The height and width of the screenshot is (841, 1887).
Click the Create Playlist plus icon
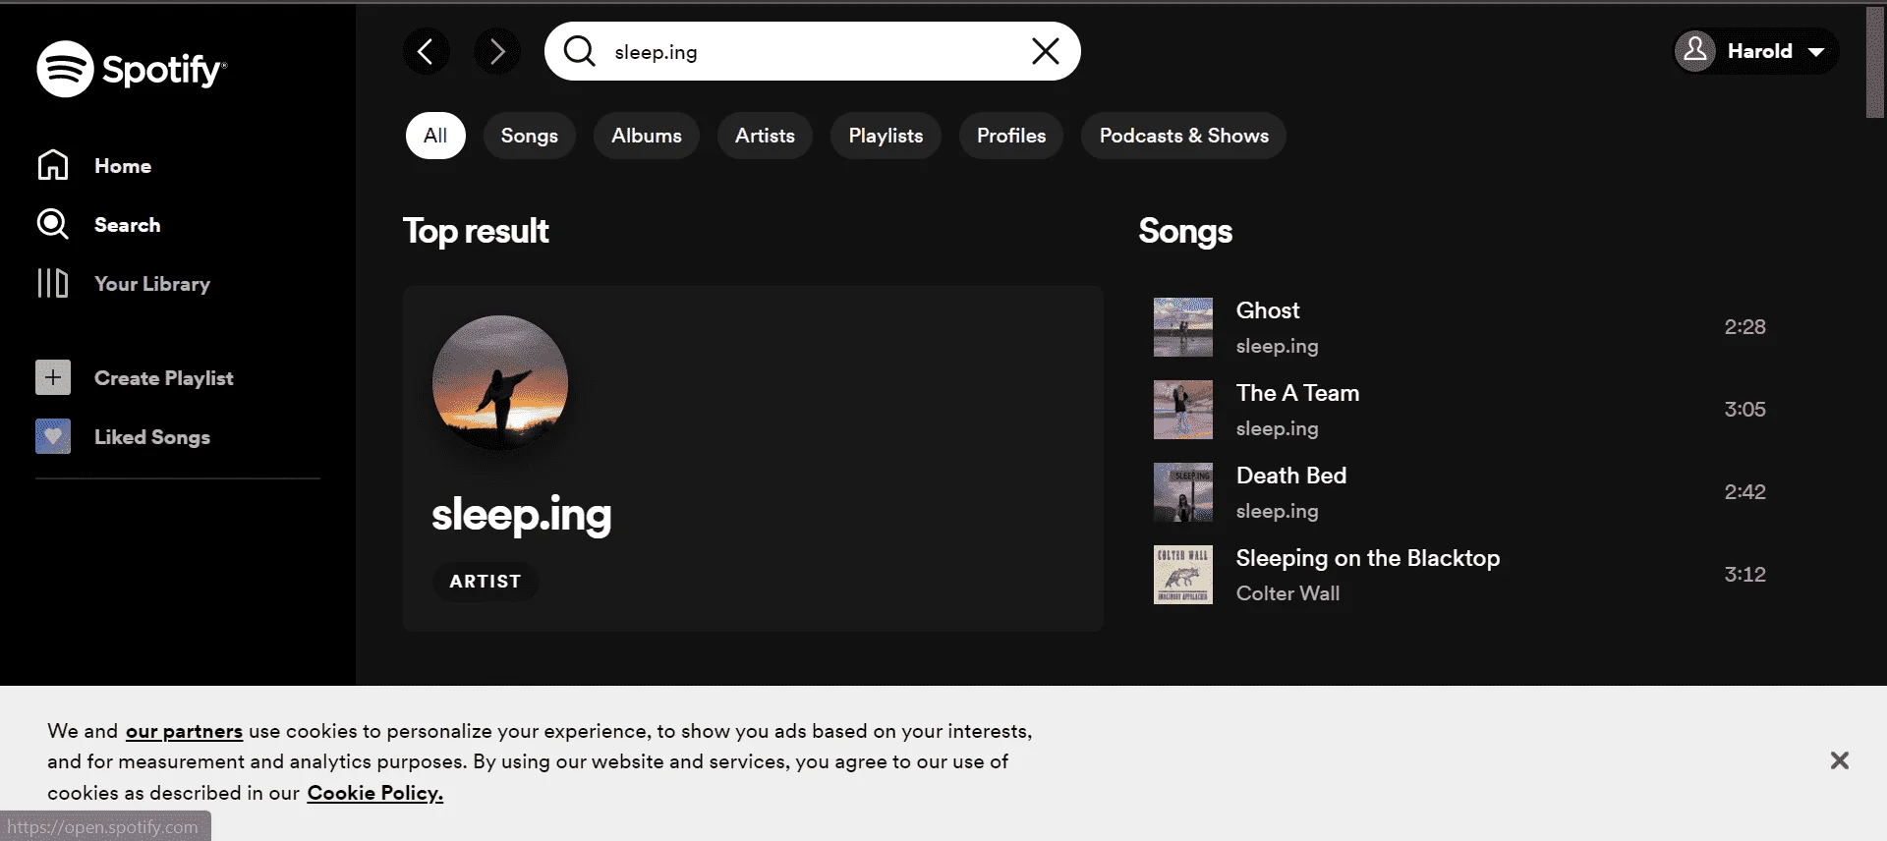pos(53,377)
